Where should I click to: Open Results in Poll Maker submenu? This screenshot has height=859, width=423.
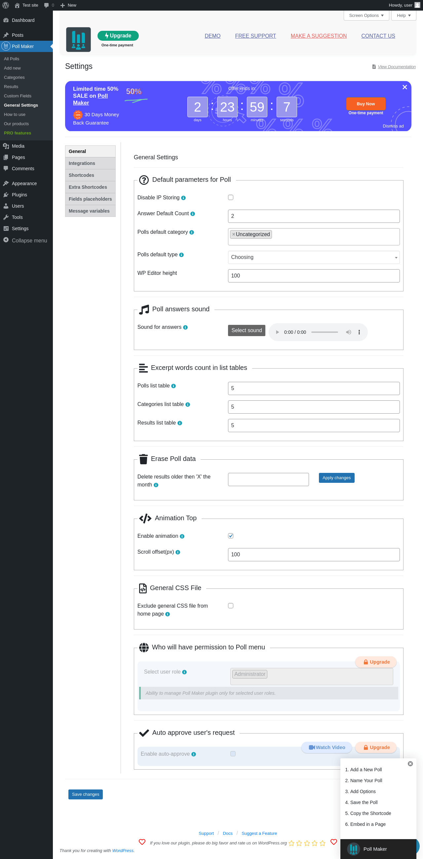[11, 87]
